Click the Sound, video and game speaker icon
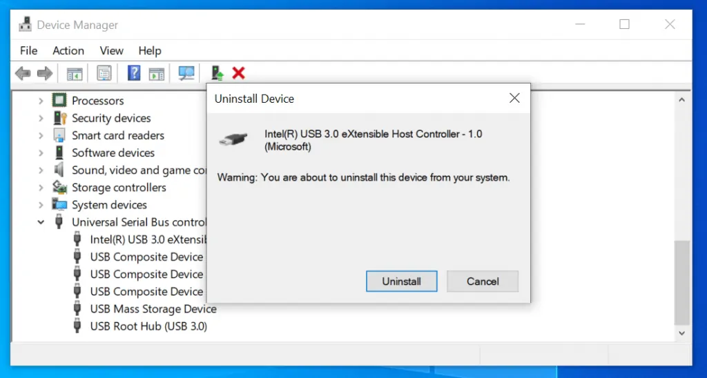This screenshot has width=707, height=378. pyautogui.click(x=59, y=170)
